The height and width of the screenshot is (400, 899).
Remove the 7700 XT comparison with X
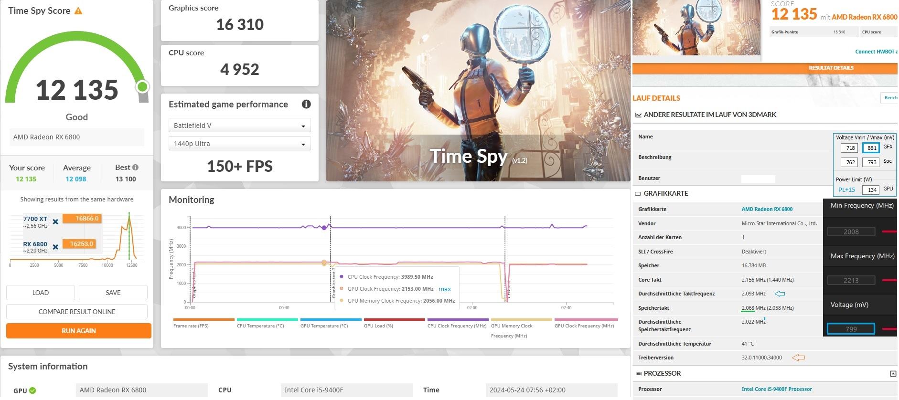click(55, 221)
